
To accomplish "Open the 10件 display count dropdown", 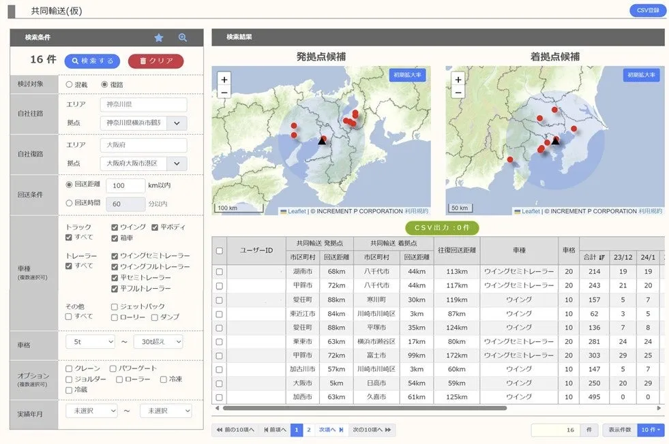I will click(651, 430).
